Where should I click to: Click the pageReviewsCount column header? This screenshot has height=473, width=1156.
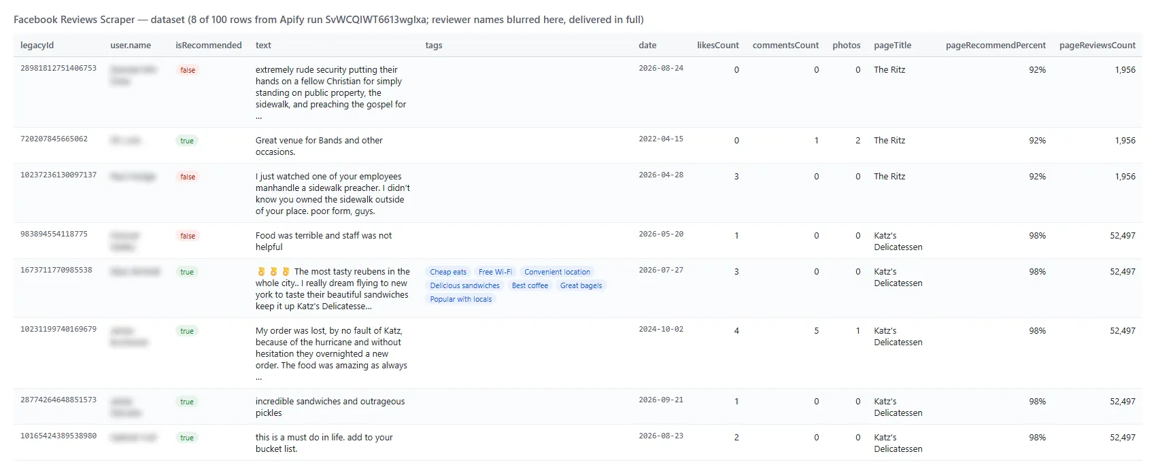pyautogui.click(x=1098, y=46)
